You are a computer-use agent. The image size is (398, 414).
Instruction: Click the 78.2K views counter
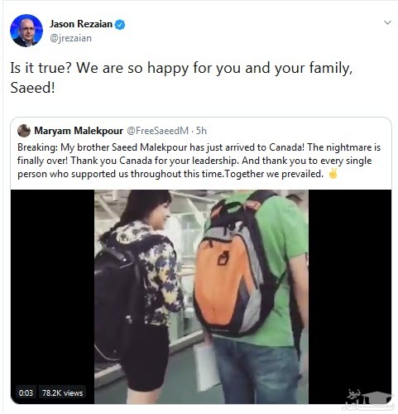point(62,392)
